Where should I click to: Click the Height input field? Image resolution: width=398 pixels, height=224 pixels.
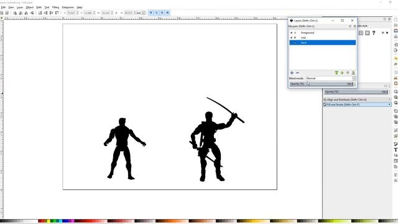[130, 12]
